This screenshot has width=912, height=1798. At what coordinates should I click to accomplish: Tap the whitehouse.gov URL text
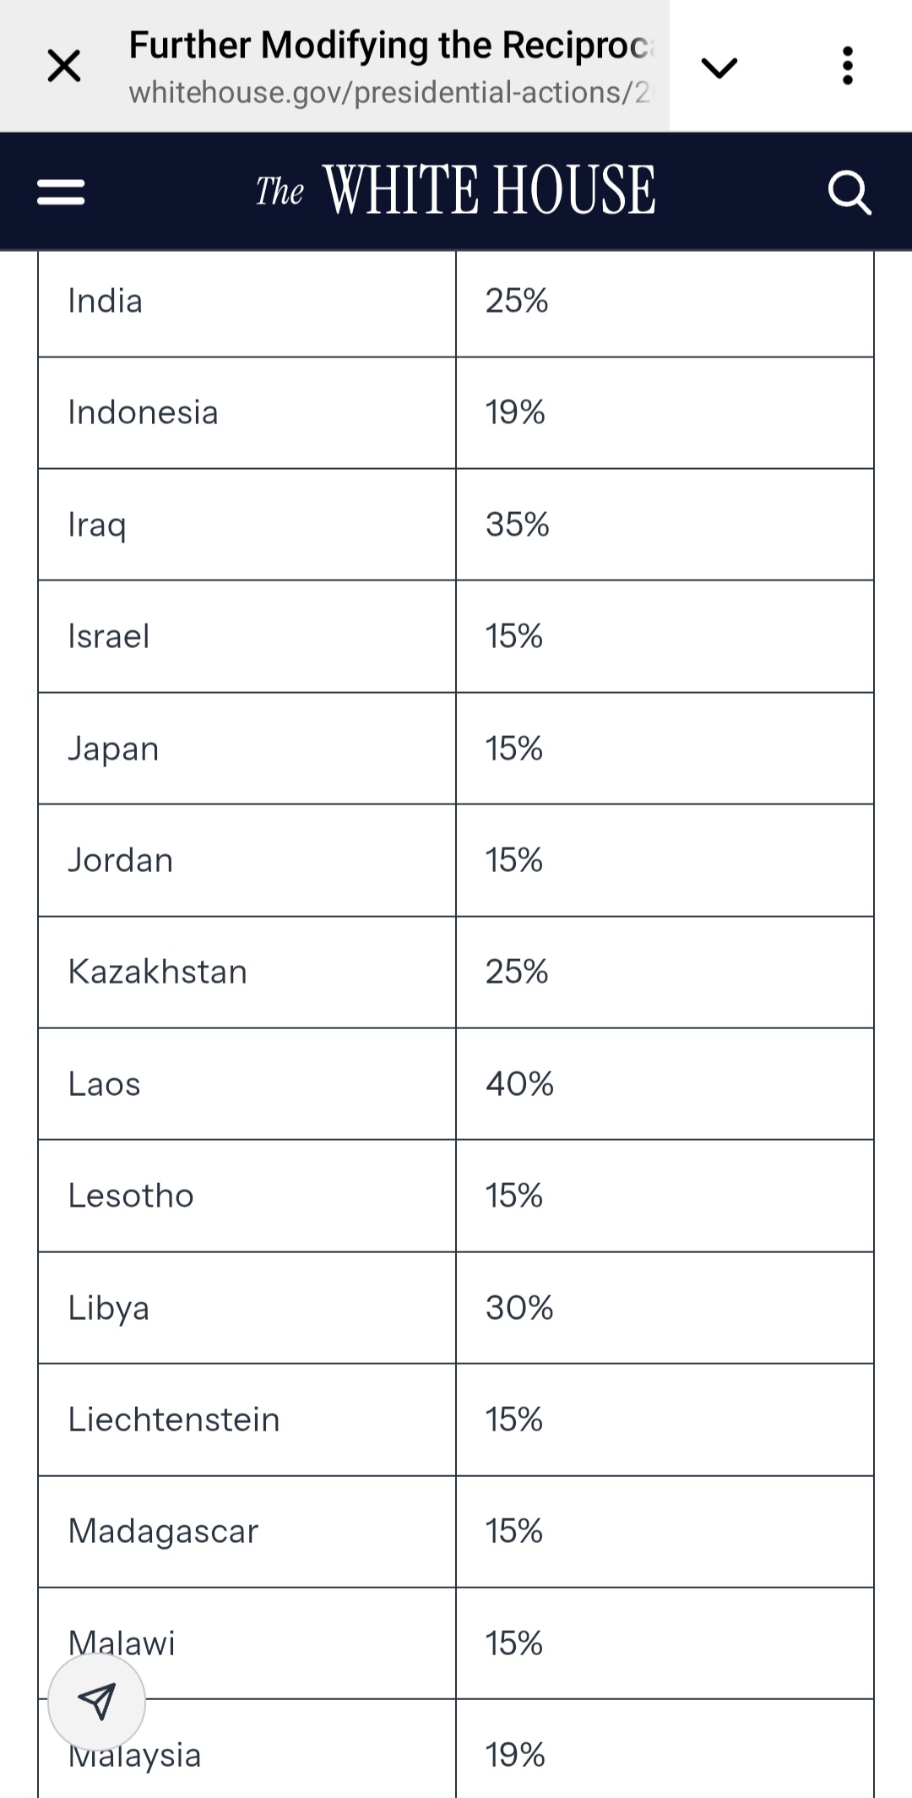[390, 93]
